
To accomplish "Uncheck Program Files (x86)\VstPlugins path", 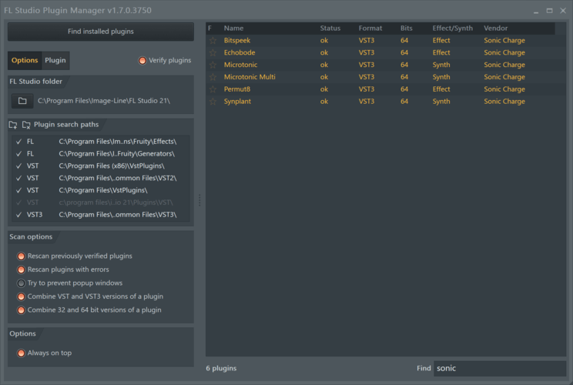I will [x=18, y=166].
